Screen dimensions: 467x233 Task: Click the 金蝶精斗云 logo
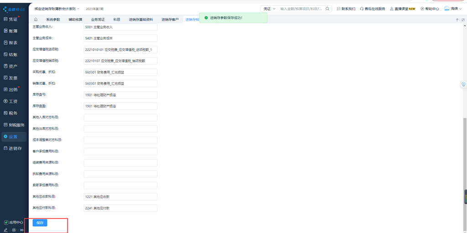(x=14, y=10)
